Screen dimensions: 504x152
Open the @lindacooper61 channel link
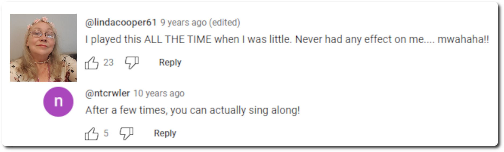point(121,22)
